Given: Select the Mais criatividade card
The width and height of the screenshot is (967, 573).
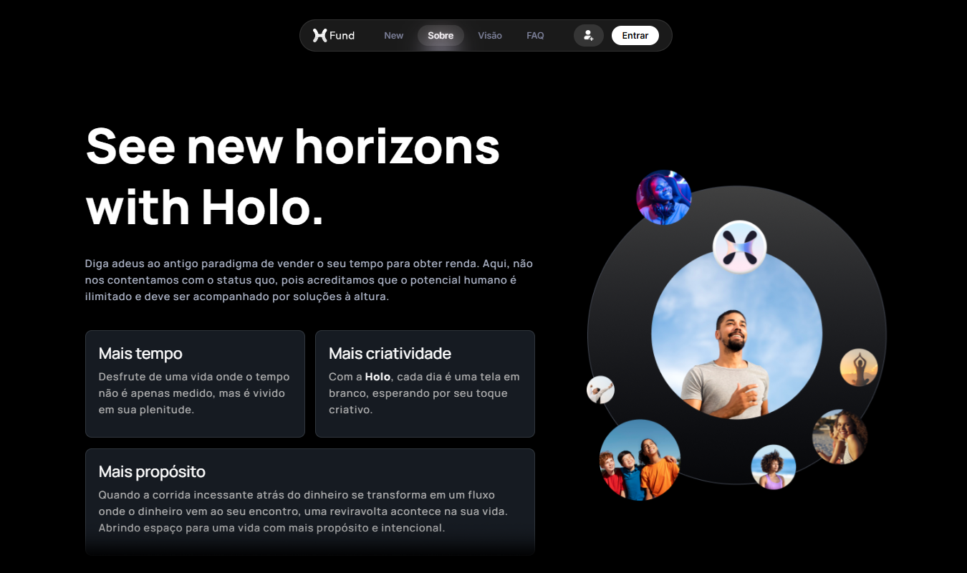Looking at the screenshot, I should (x=425, y=384).
